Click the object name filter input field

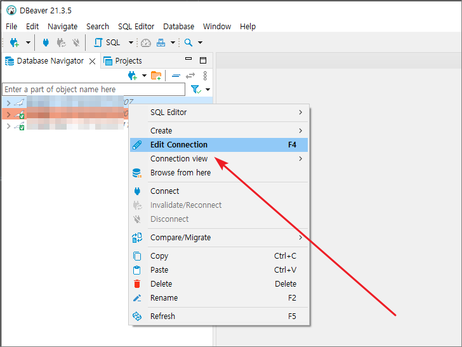click(94, 90)
